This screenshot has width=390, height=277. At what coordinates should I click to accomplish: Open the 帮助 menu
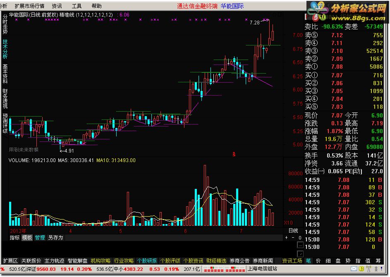(96, 6)
